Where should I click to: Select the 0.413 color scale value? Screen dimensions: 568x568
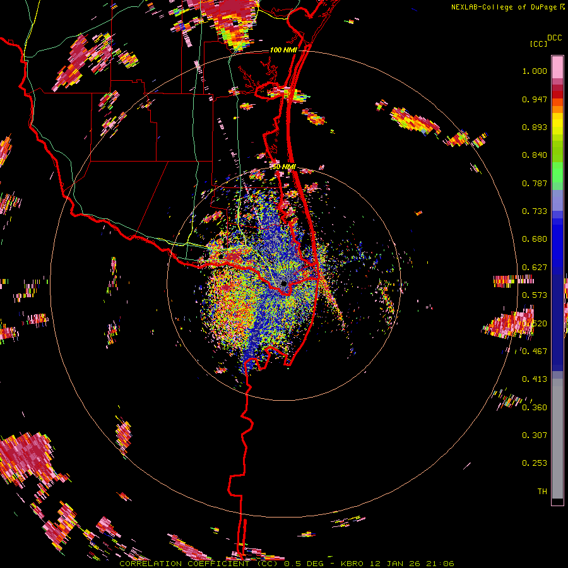535,379
